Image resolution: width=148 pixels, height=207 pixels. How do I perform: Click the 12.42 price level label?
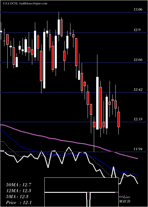click(x=138, y=90)
